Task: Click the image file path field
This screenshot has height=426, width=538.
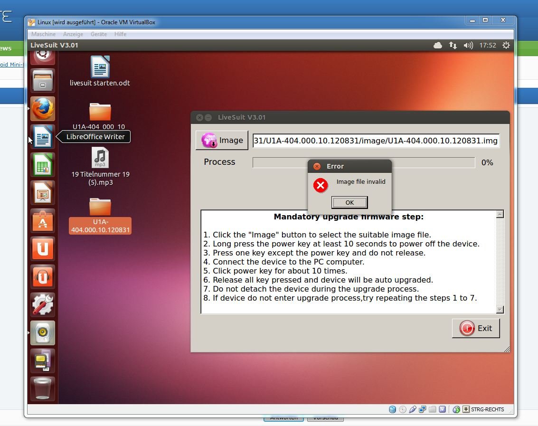Action: pyautogui.click(x=376, y=141)
